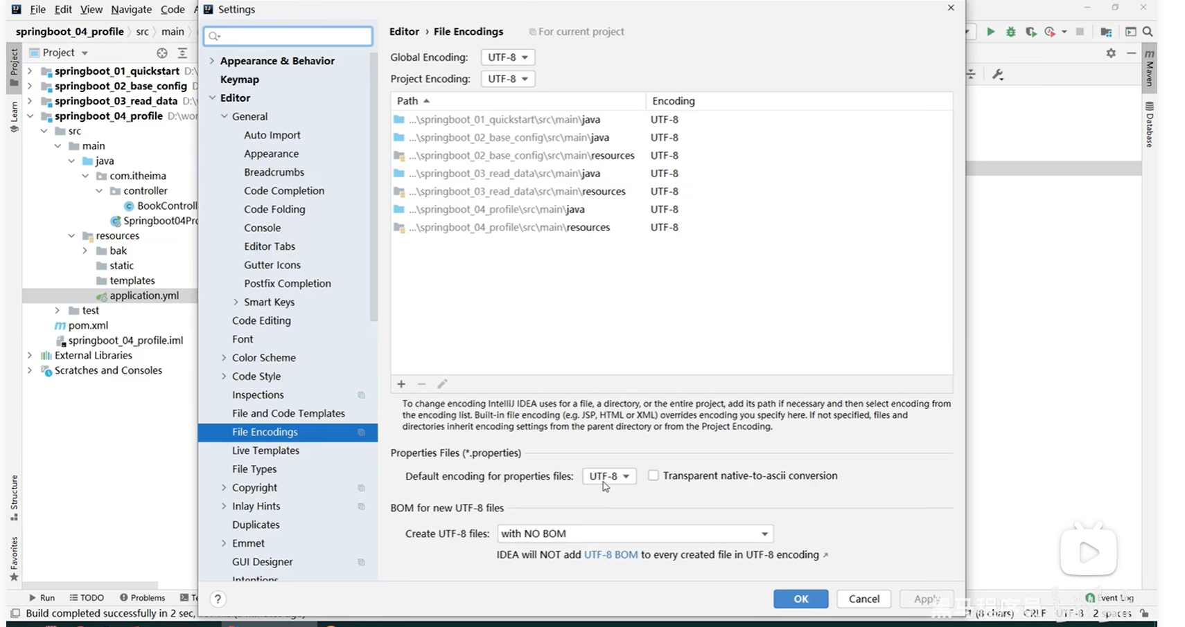Add a path with the plus icon
1185x627 pixels.
click(x=401, y=384)
